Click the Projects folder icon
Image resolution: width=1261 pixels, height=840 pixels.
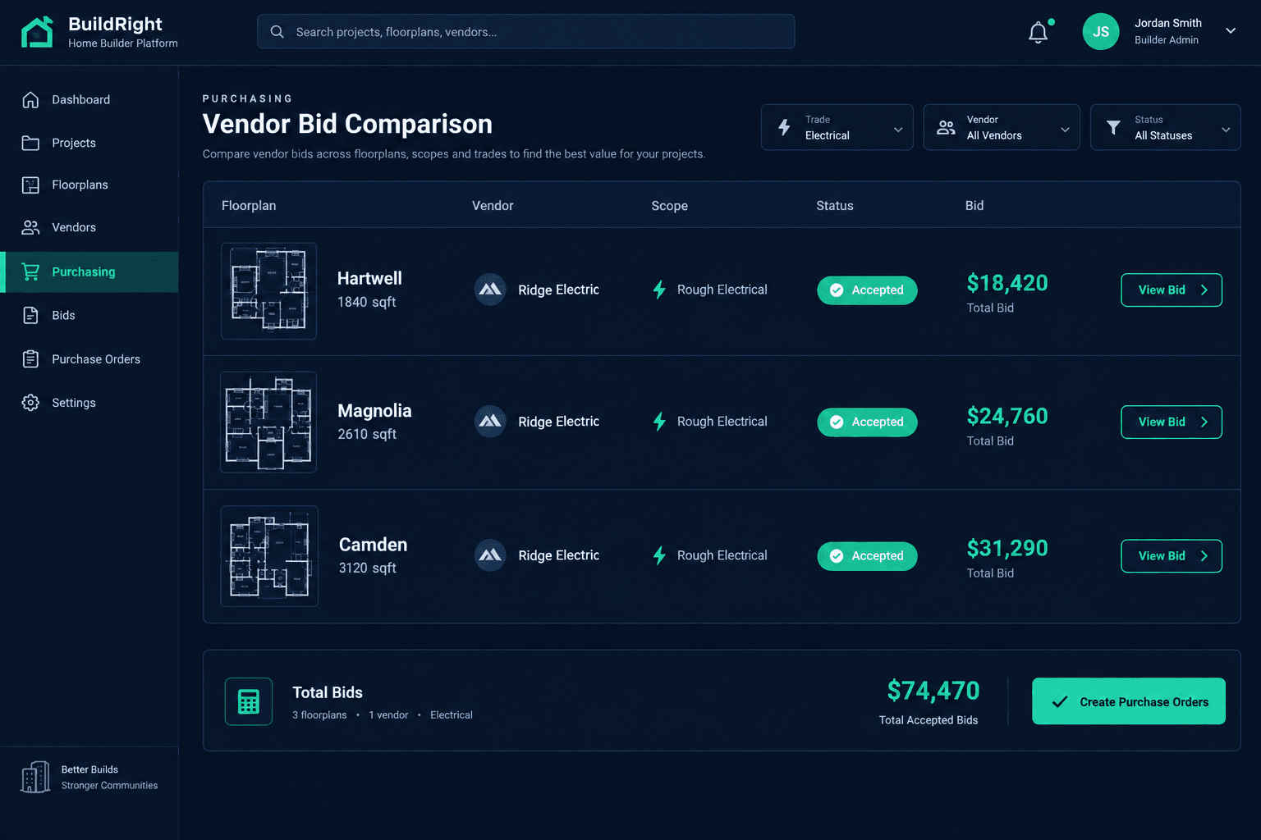pos(30,143)
